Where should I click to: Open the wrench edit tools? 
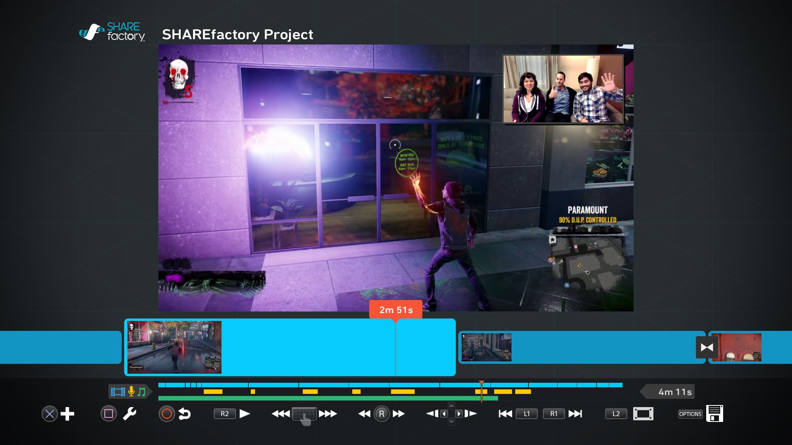click(130, 414)
